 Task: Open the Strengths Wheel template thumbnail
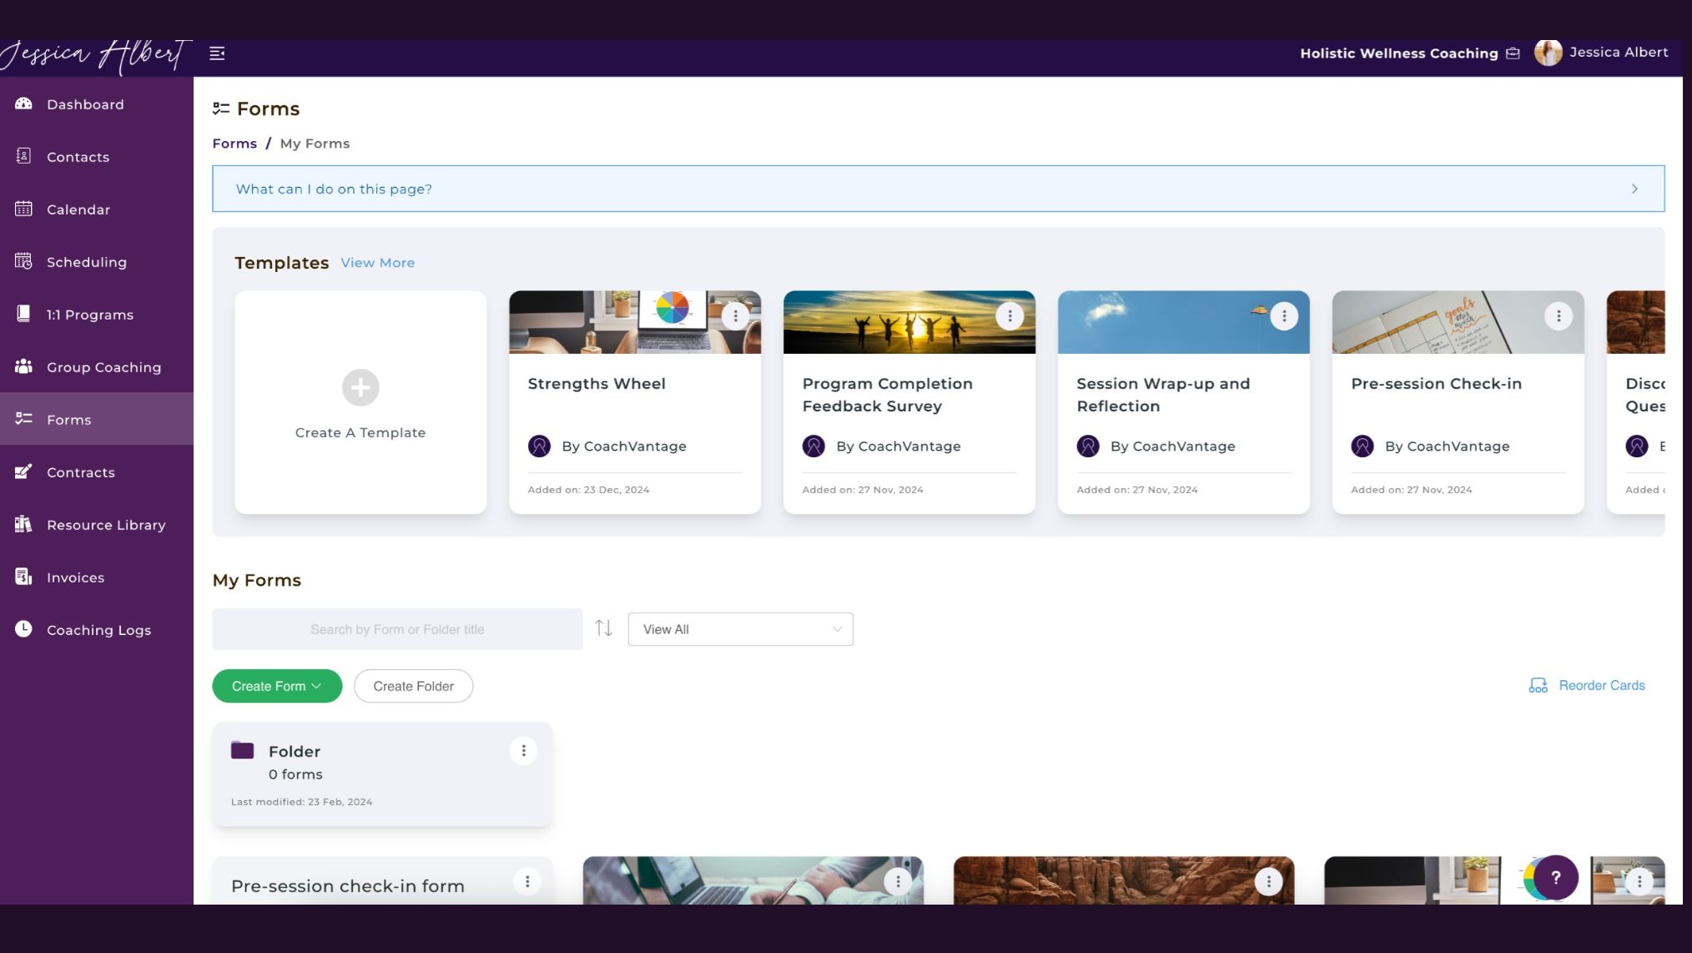pyautogui.click(x=635, y=322)
